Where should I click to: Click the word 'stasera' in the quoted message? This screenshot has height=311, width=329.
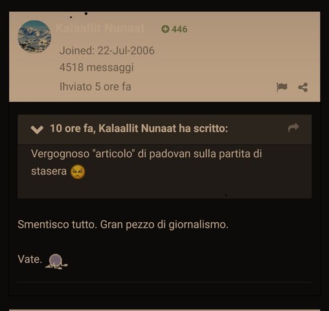[49, 171]
